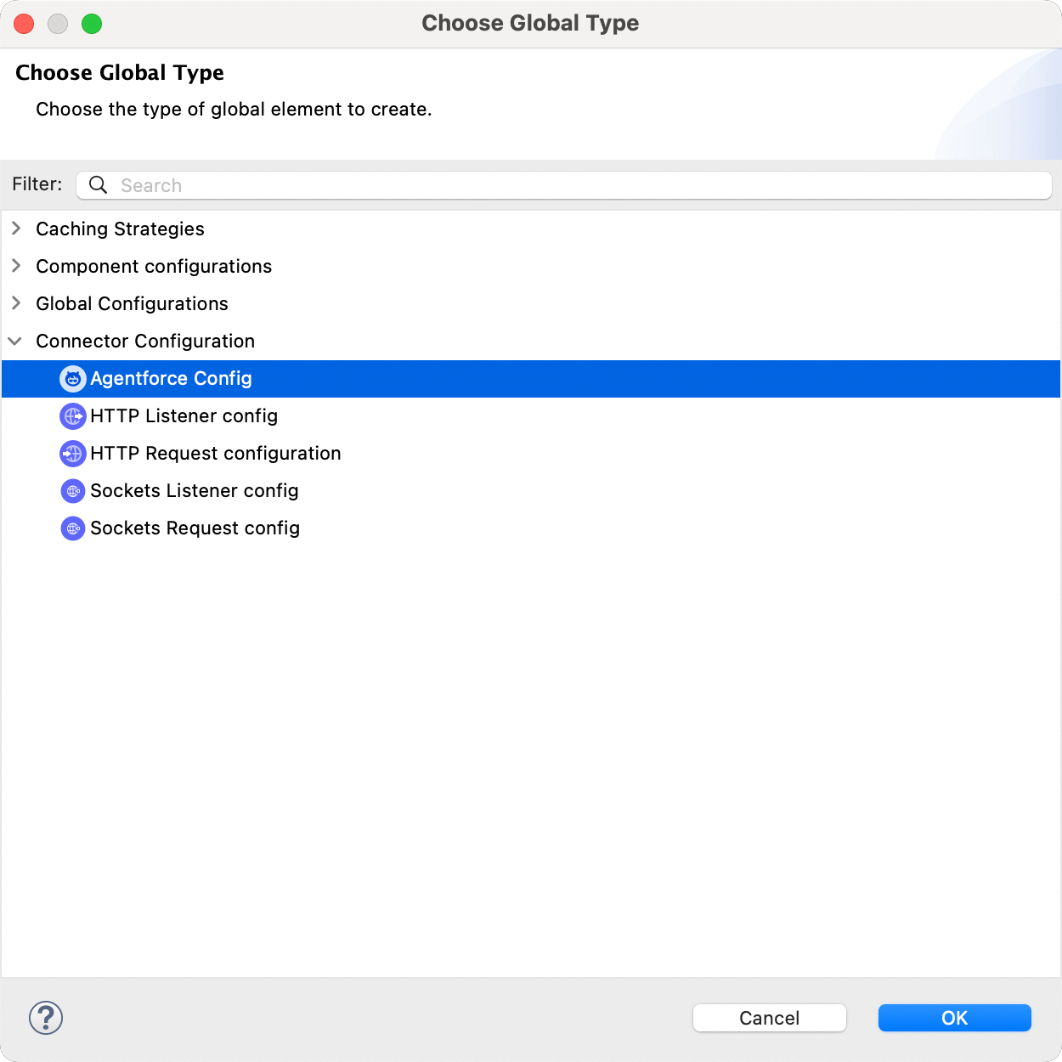Expand the Component configurations category
1062x1062 pixels.
(16, 266)
